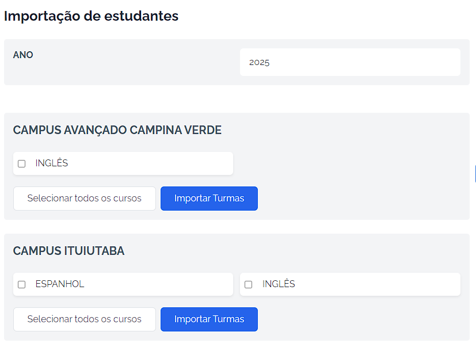Click the Importação de estudantes page heading
The width and height of the screenshot is (476, 347).
coord(91,16)
